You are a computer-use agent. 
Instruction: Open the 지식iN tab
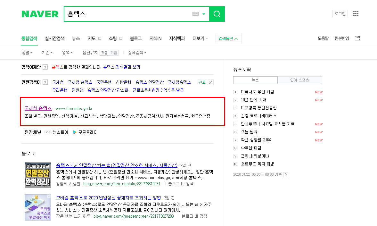(x=156, y=38)
